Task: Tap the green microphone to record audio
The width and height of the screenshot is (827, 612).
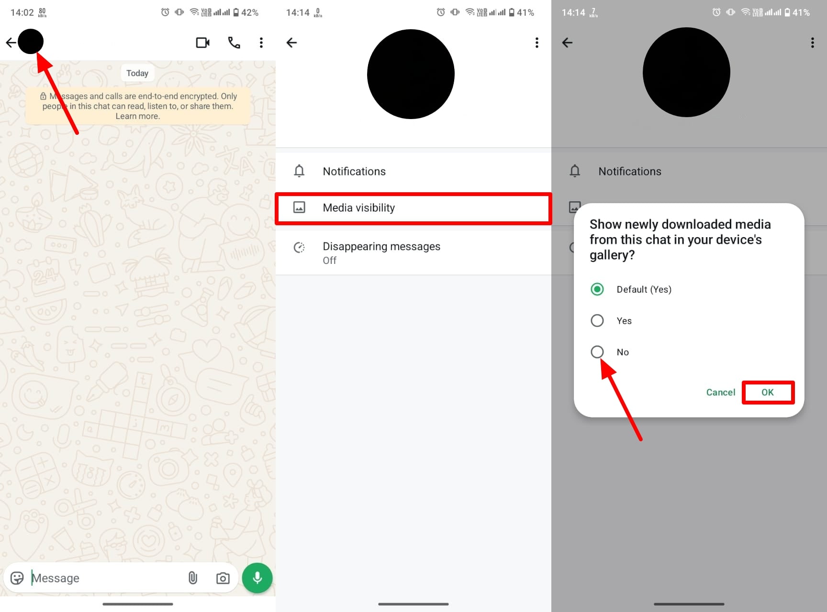Action: tap(257, 578)
